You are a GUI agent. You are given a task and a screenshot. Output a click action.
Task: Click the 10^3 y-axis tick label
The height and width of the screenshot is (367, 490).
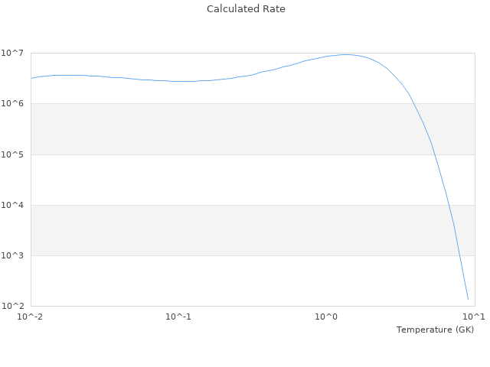(15, 255)
